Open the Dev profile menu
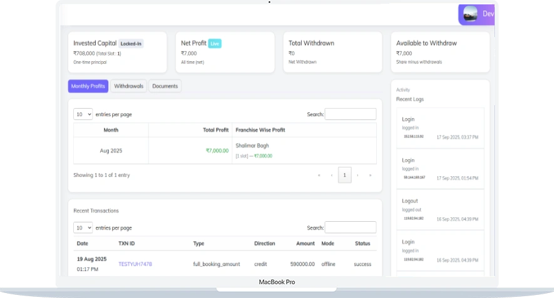Viewport: 554px width, 298px height. coord(488,14)
